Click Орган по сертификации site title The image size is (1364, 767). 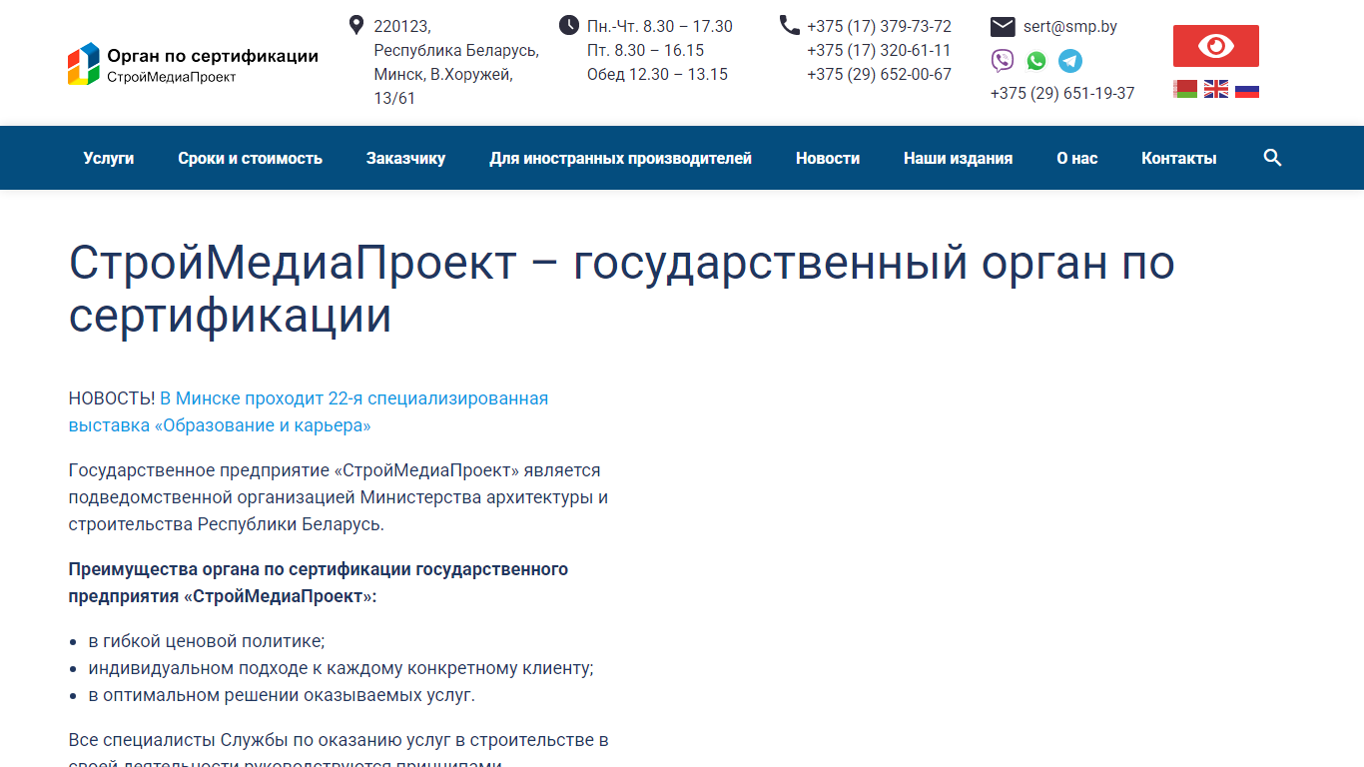pos(213,56)
